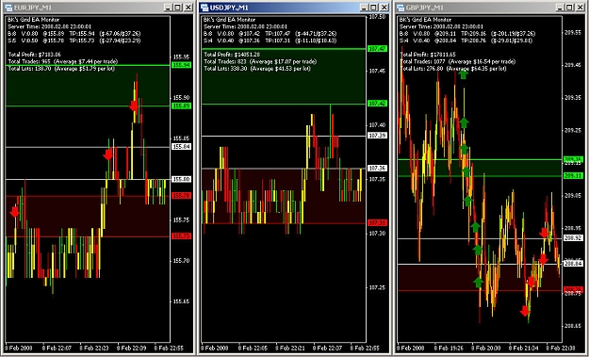Click red 107.31 price label in USDJPY

377,223
